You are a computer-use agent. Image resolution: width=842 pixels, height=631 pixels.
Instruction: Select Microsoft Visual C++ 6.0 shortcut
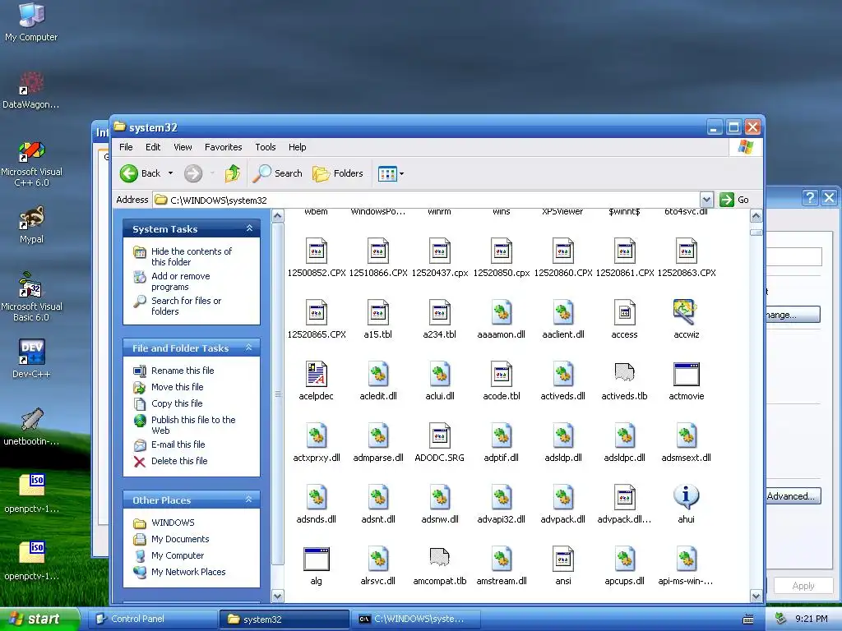(31, 163)
